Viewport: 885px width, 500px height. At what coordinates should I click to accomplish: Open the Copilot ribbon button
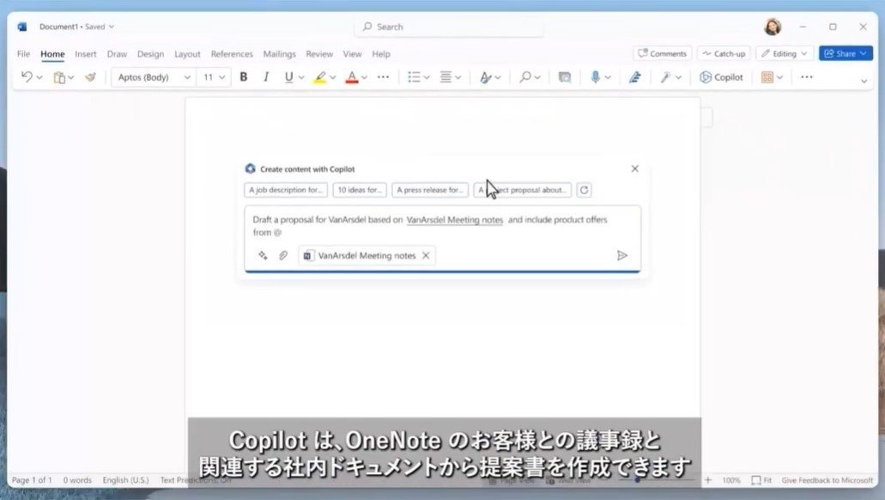(x=721, y=77)
